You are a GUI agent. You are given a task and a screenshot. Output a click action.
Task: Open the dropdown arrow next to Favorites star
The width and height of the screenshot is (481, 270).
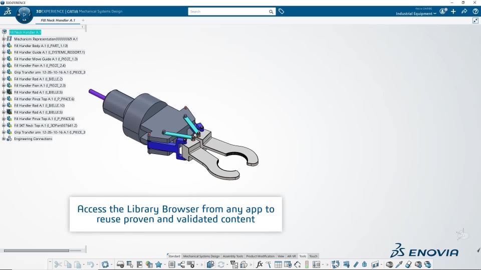tap(165, 264)
